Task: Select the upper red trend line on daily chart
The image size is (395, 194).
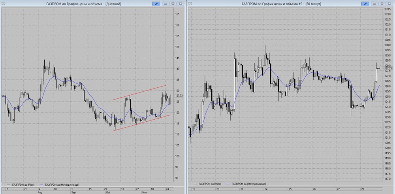Action: click(x=139, y=92)
